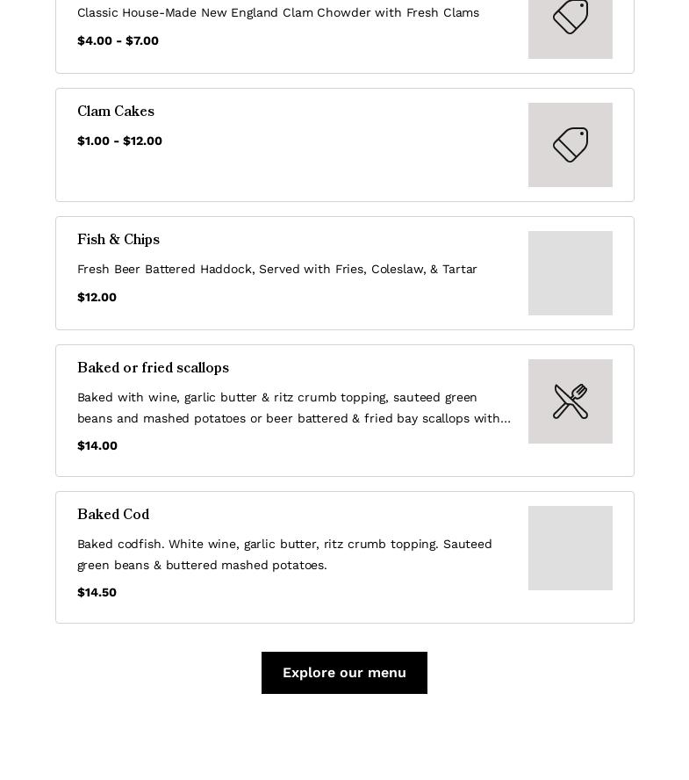Screen dimensions: 689x780
Task: Click the $1.00 - $12.00 price range
Action: point(119,141)
